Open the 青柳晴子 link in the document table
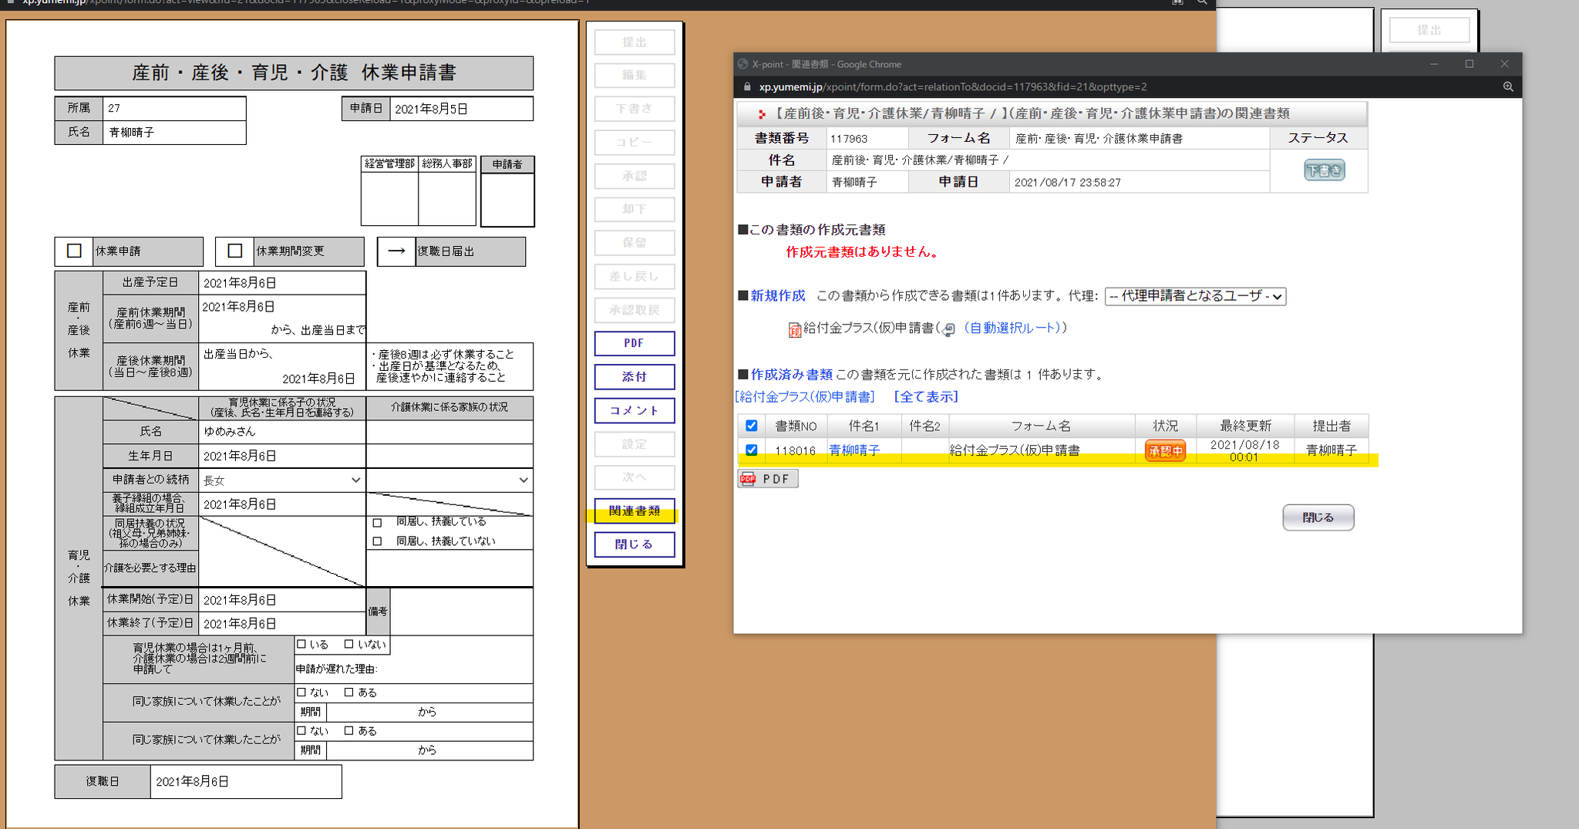This screenshot has width=1579, height=829. pyautogui.click(x=854, y=450)
